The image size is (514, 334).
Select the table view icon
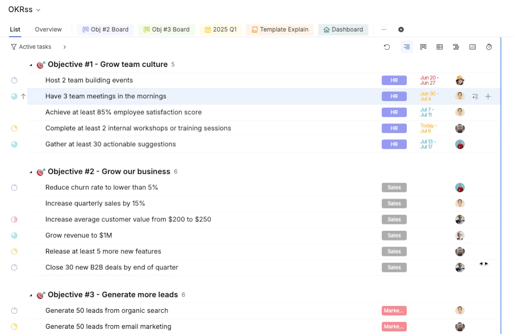tap(440, 47)
